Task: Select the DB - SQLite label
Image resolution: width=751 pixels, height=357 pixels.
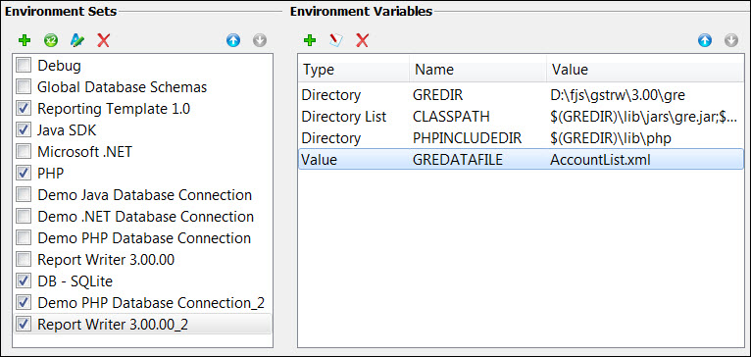Action: coord(75,280)
